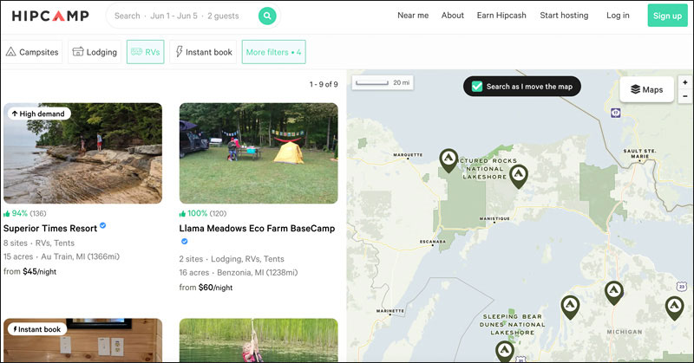Open More filters dropdown
This screenshot has width=694, height=363.
click(x=273, y=52)
